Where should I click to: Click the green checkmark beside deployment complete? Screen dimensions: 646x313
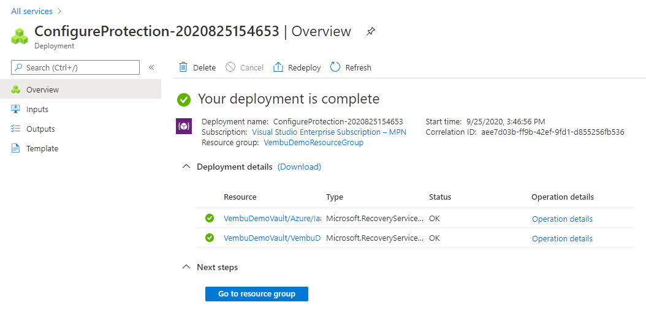click(184, 100)
